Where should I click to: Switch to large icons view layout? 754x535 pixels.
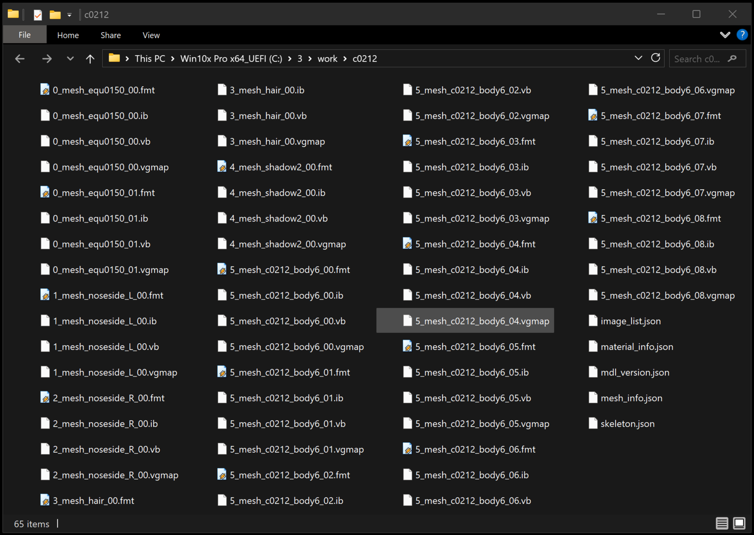(x=739, y=523)
